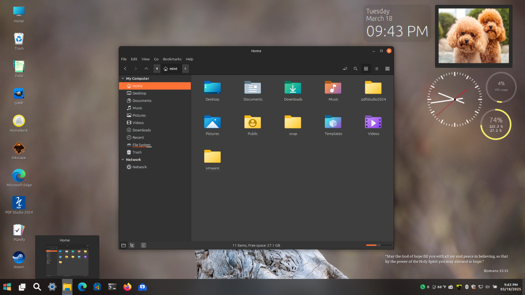Switch to compact view
Viewport: 525px width, 295px height.
click(x=388, y=69)
